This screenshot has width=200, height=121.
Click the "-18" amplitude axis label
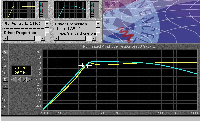(38, 79)
